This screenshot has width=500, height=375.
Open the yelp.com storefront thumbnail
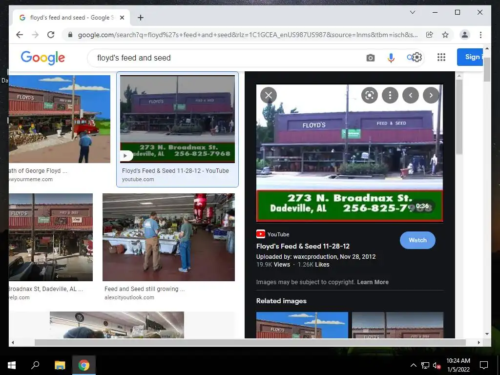[51, 237]
